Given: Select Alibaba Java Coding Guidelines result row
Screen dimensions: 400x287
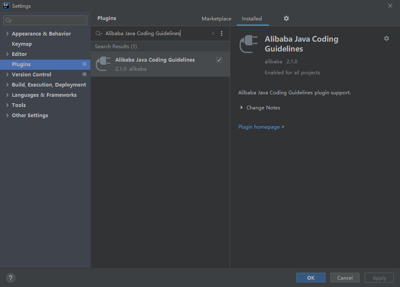Looking at the screenshot, I should click(160, 64).
